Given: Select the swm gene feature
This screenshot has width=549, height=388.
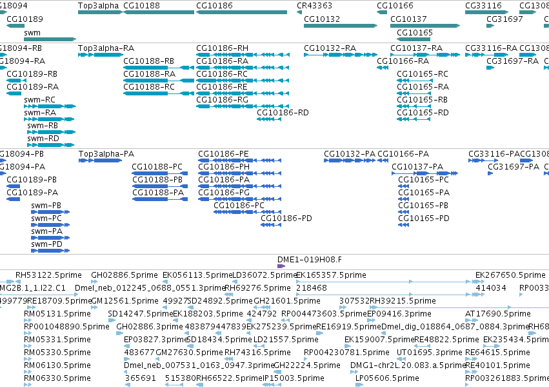Looking at the screenshot, I should click(x=50, y=39).
